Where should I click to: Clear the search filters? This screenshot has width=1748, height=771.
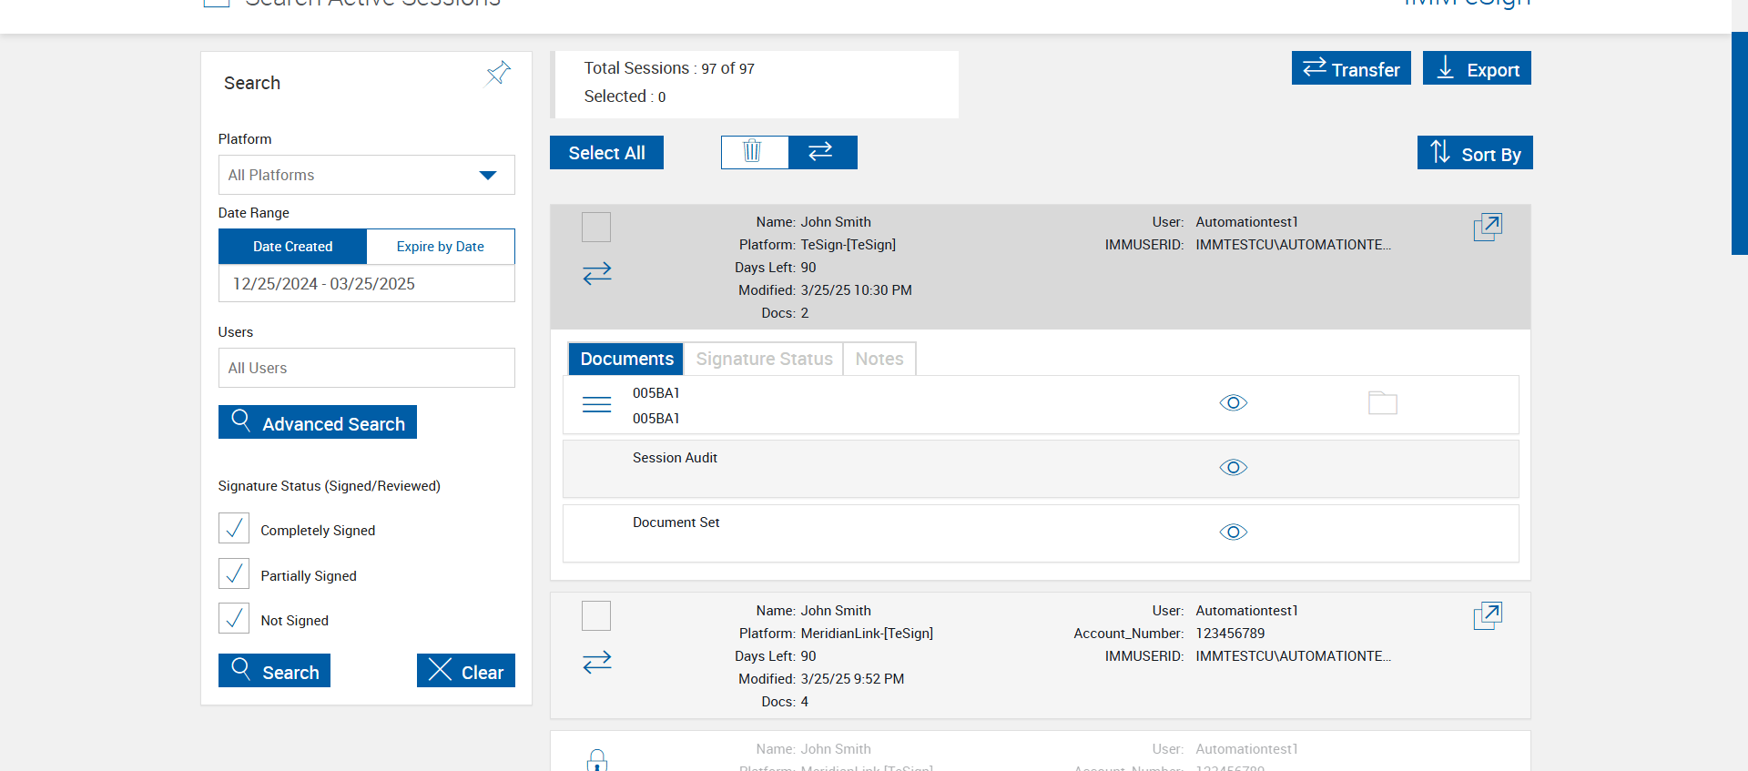[466, 671]
